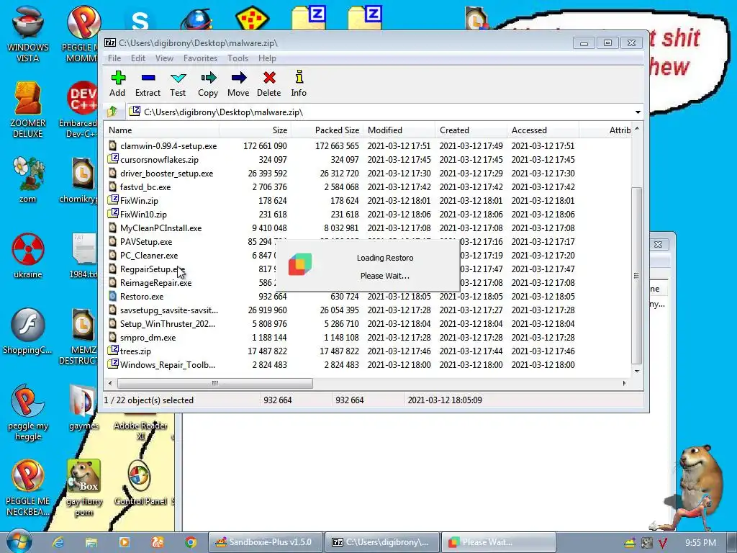The image size is (737, 553).
Task: Select PAVSetup.exe file
Action: click(x=140, y=242)
